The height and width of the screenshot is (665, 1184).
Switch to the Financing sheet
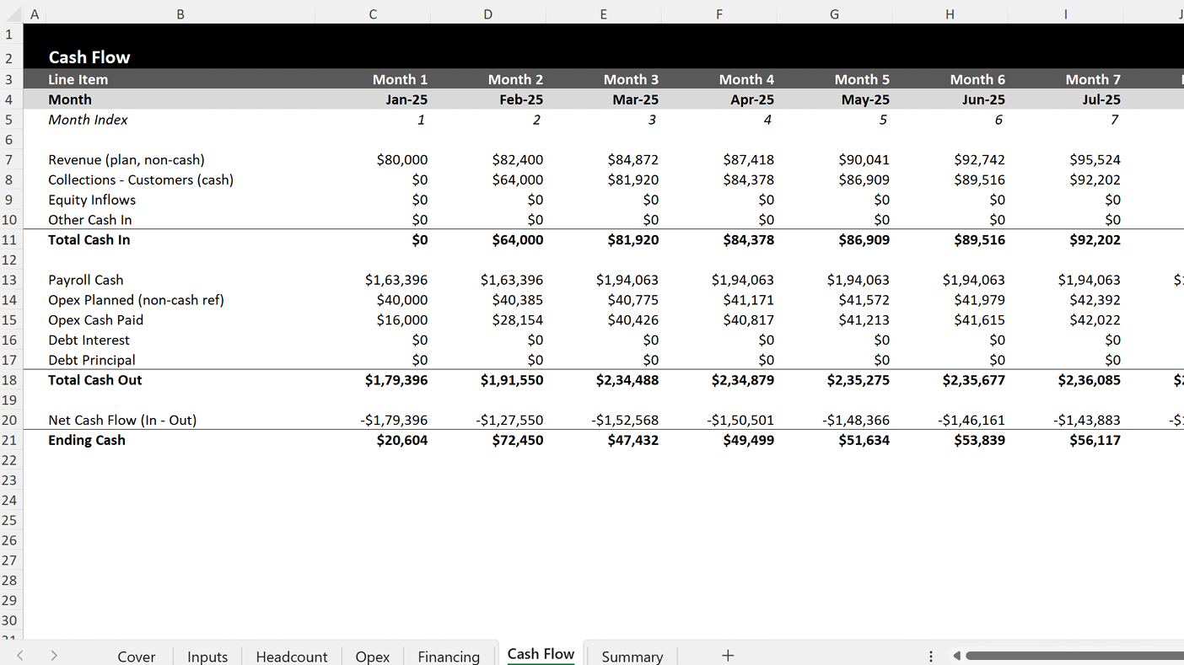pyautogui.click(x=448, y=656)
